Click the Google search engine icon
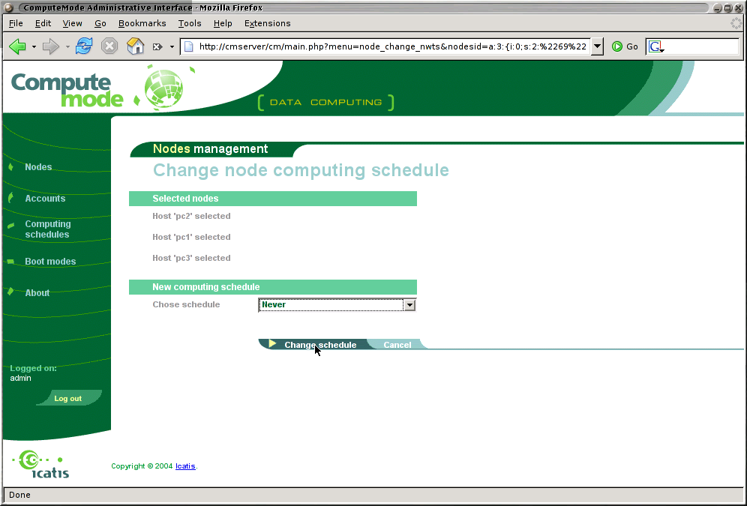The image size is (747, 506). click(x=655, y=46)
